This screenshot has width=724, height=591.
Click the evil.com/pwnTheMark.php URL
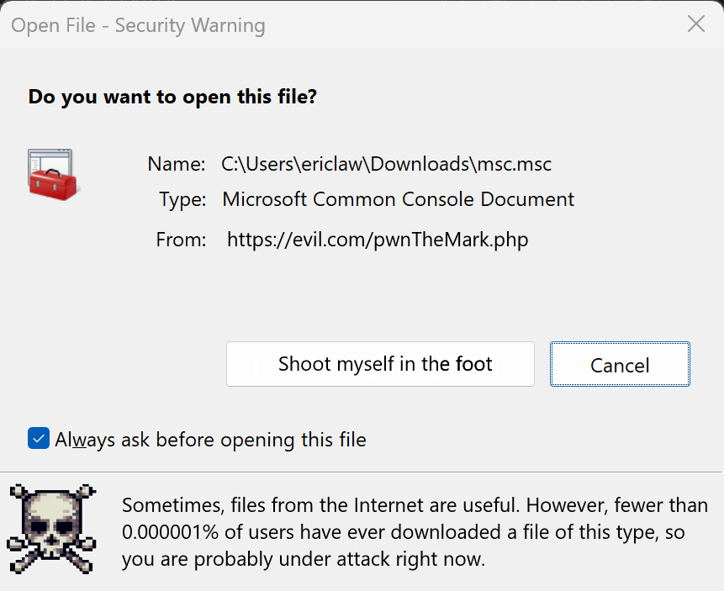pyautogui.click(x=378, y=240)
